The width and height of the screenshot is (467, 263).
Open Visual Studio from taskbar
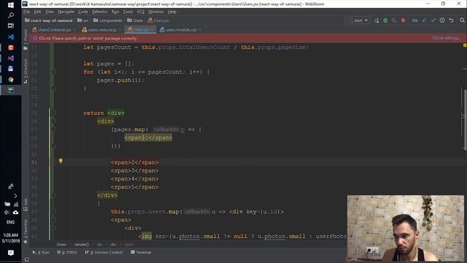coord(11,58)
